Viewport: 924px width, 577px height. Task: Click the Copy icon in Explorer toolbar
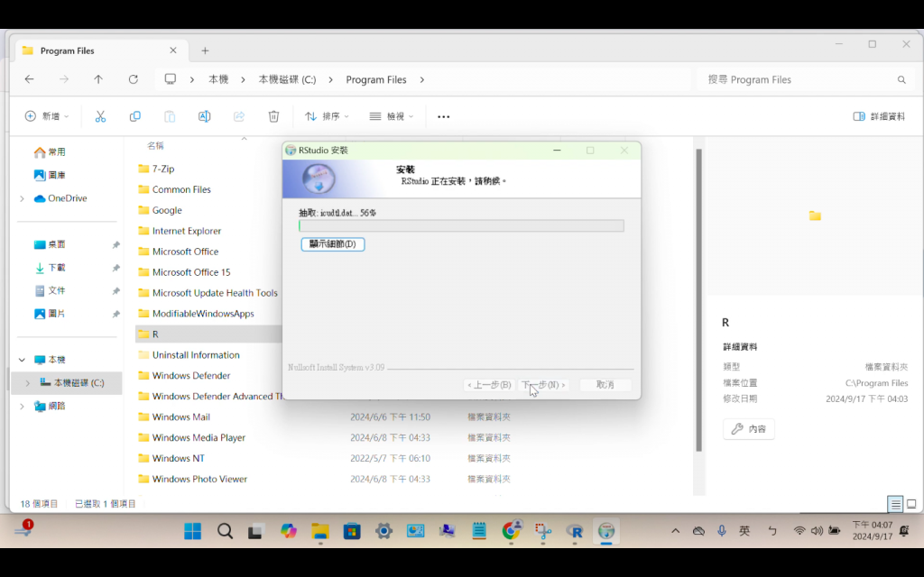pos(135,116)
